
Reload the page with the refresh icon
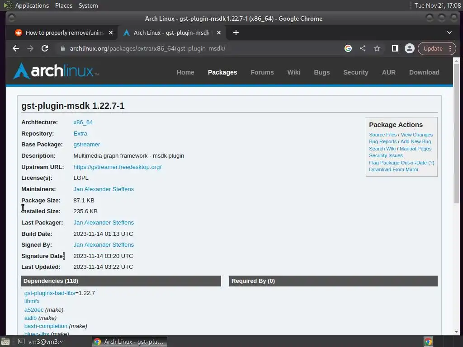45,48
